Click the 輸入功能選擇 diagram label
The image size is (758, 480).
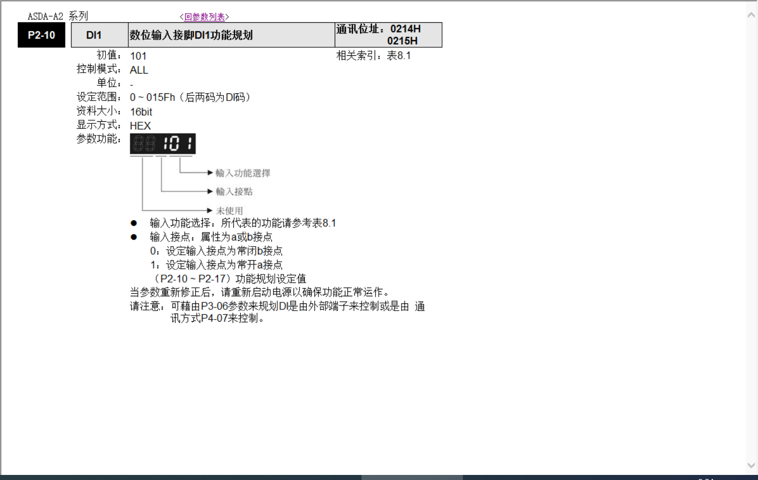(243, 173)
